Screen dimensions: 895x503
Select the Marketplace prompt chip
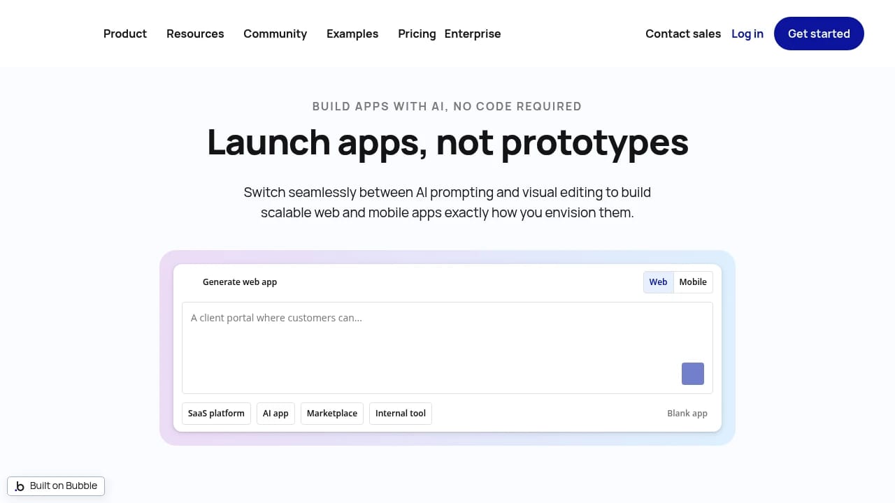pos(331,413)
